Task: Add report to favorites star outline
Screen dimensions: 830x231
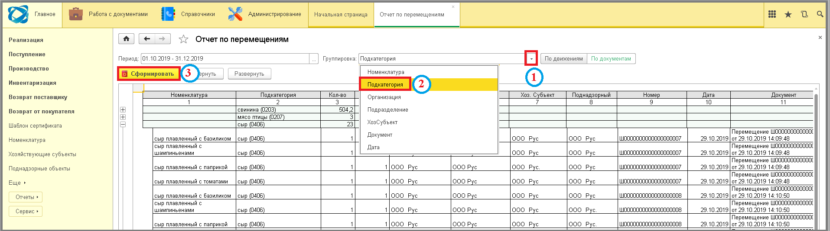Action: [x=183, y=39]
